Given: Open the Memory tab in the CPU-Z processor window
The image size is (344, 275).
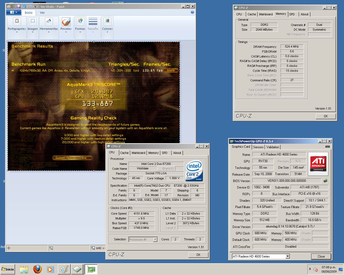Looking at the screenshot, I should pyautogui.click(x=153, y=153).
